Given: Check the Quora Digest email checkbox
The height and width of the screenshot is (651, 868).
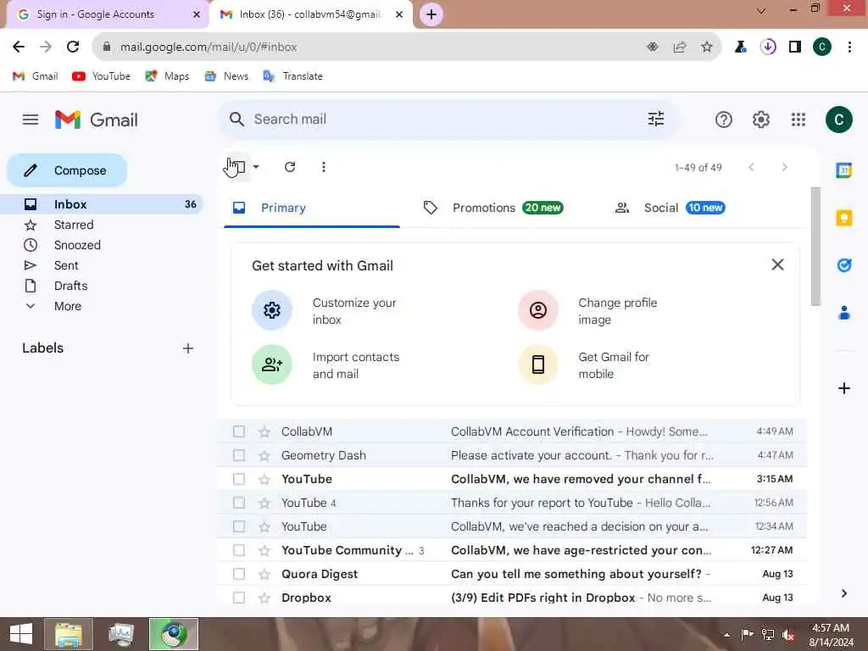Looking at the screenshot, I should [238, 574].
